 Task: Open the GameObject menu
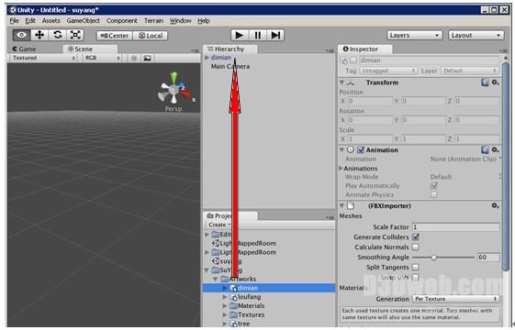tap(84, 21)
